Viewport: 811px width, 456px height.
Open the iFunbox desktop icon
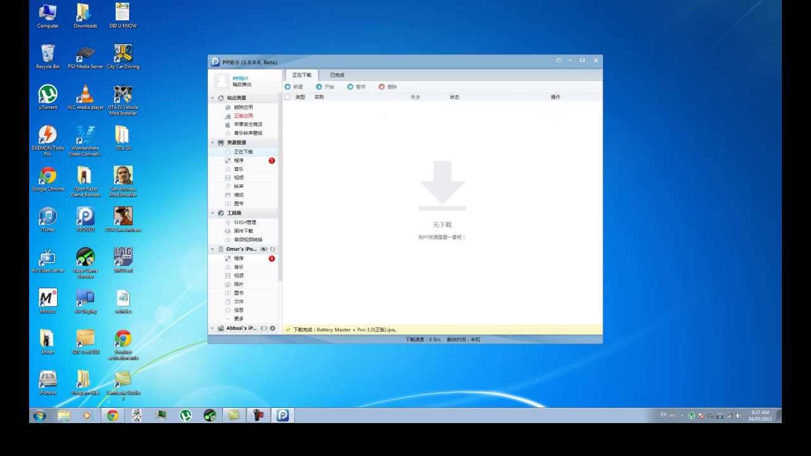(x=48, y=383)
